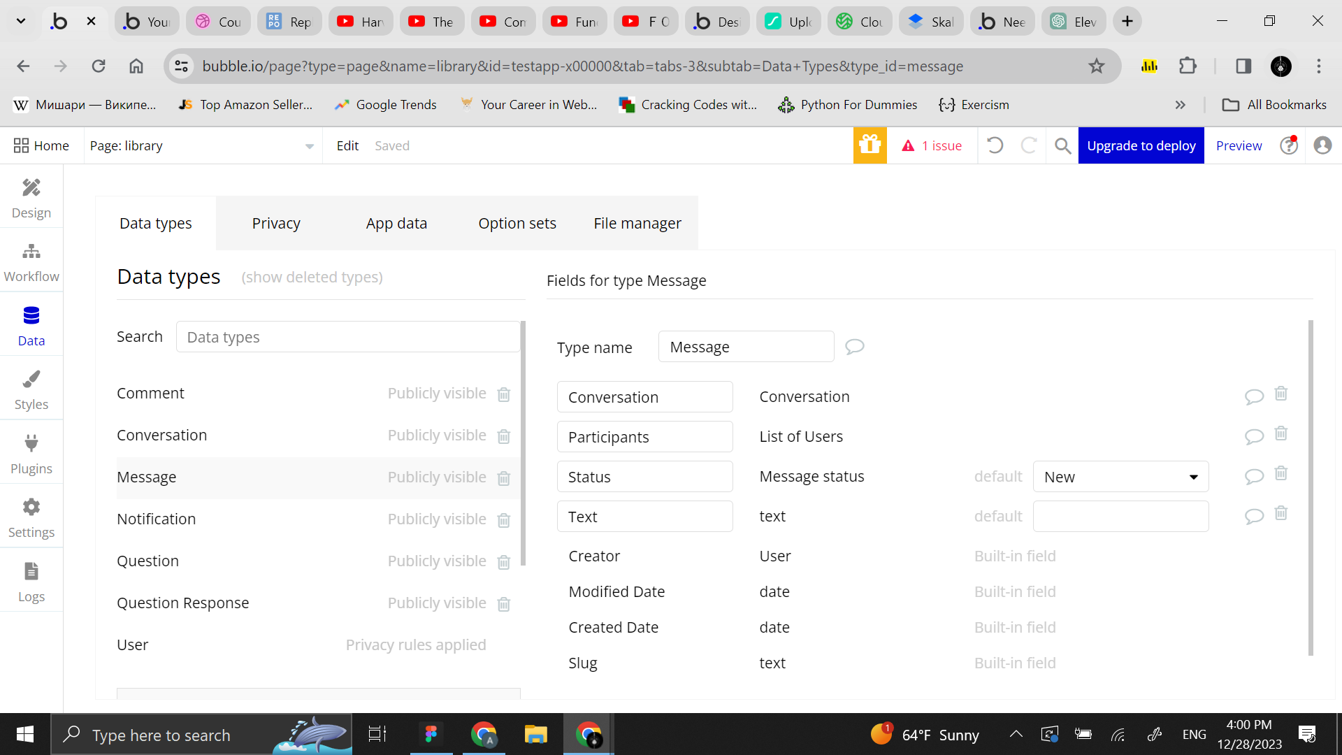The height and width of the screenshot is (755, 1342).
Task: Click the undo arrow icon
Action: click(995, 145)
